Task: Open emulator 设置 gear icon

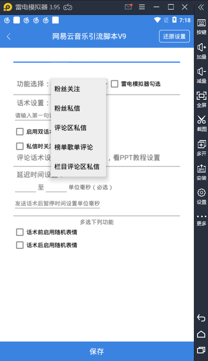Action: coord(201,197)
